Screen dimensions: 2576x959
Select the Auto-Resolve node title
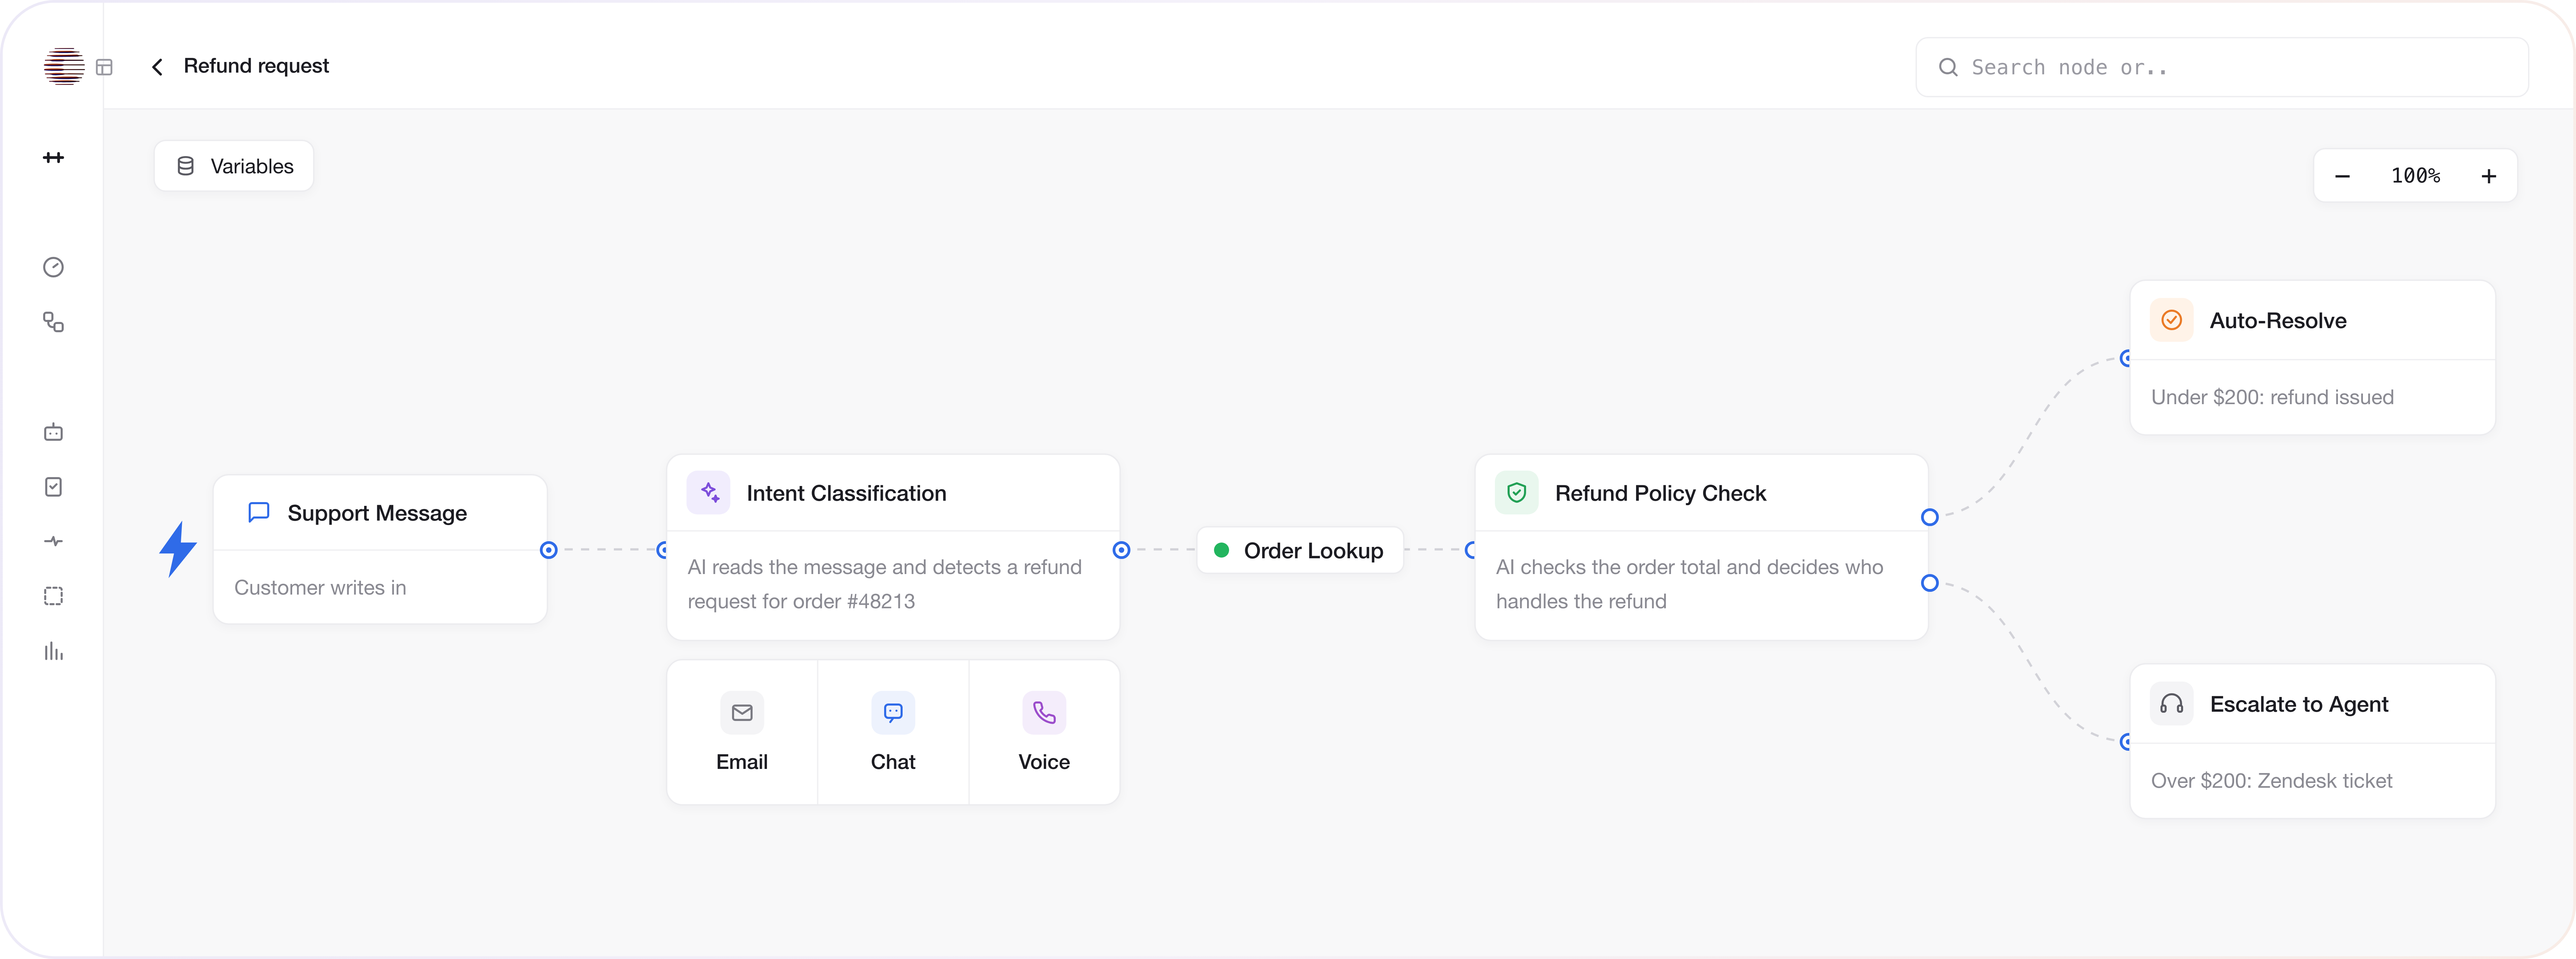[x=2278, y=321]
